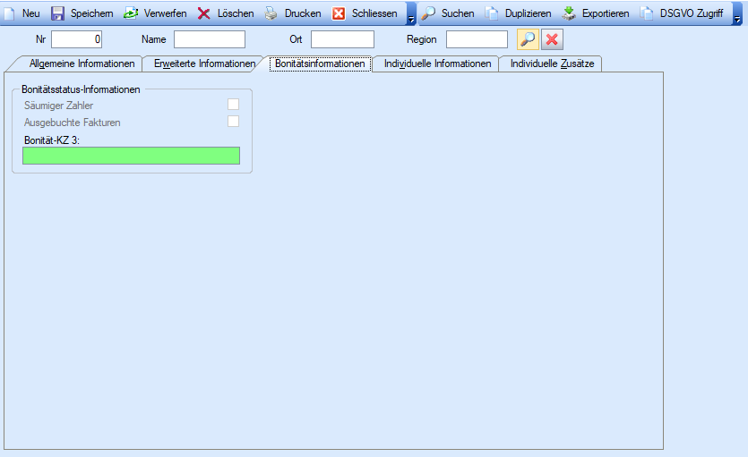Click the Suchen magnifier icon in toolbar
The image size is (748, 457).
click(428, 13)
